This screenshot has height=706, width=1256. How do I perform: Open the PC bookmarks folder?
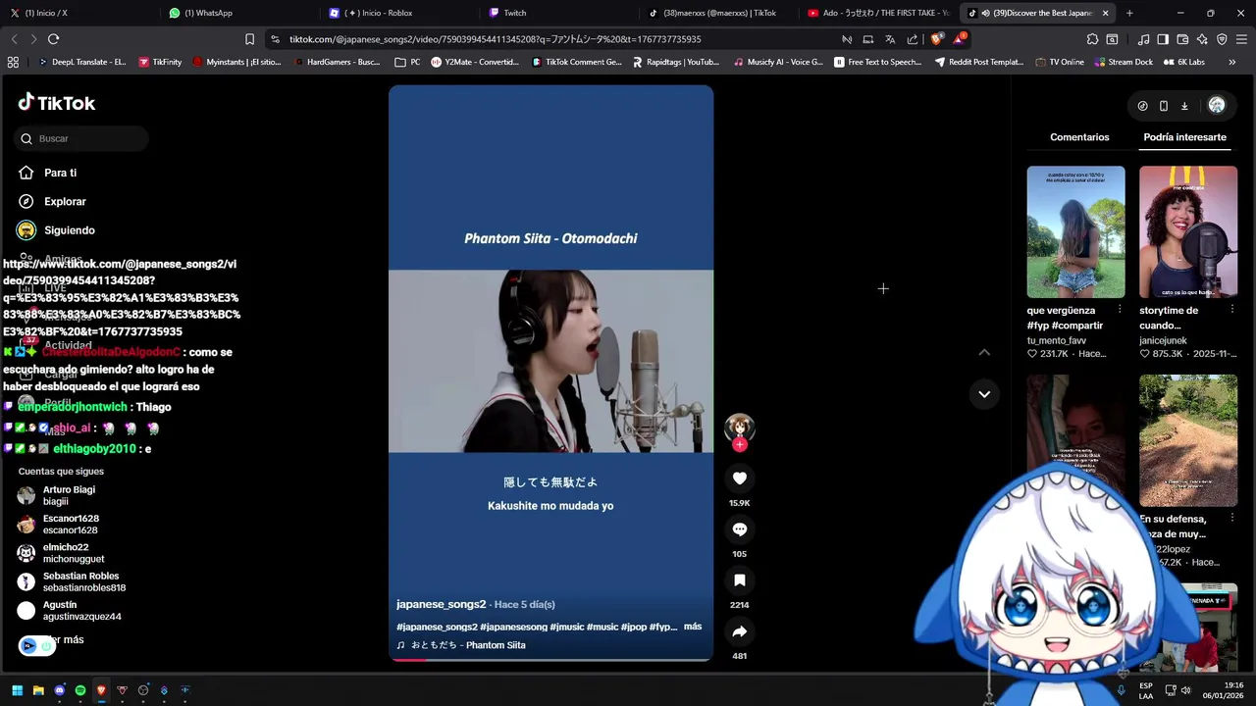406,62
